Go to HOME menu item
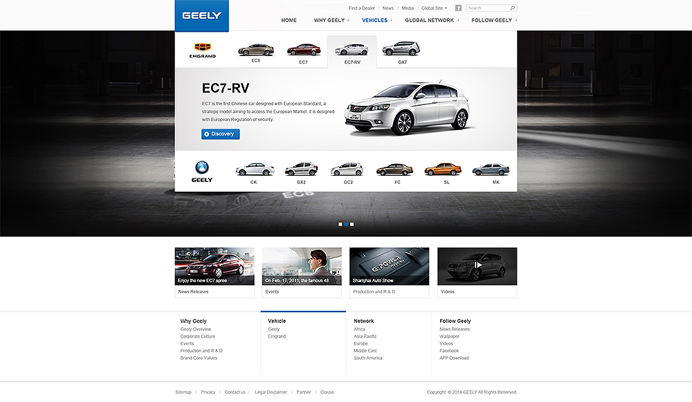The height and width of the screenshot is (402, 692). 289,20
